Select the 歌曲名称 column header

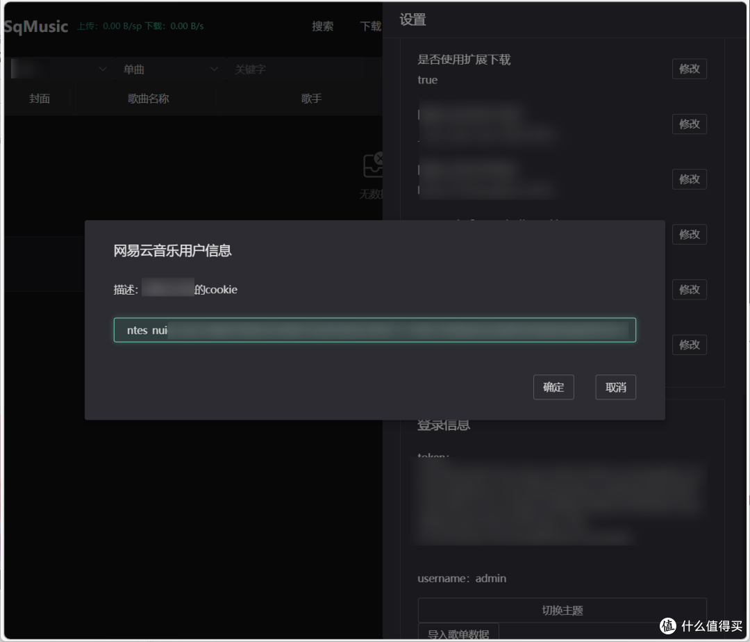(x=149, y=99)
